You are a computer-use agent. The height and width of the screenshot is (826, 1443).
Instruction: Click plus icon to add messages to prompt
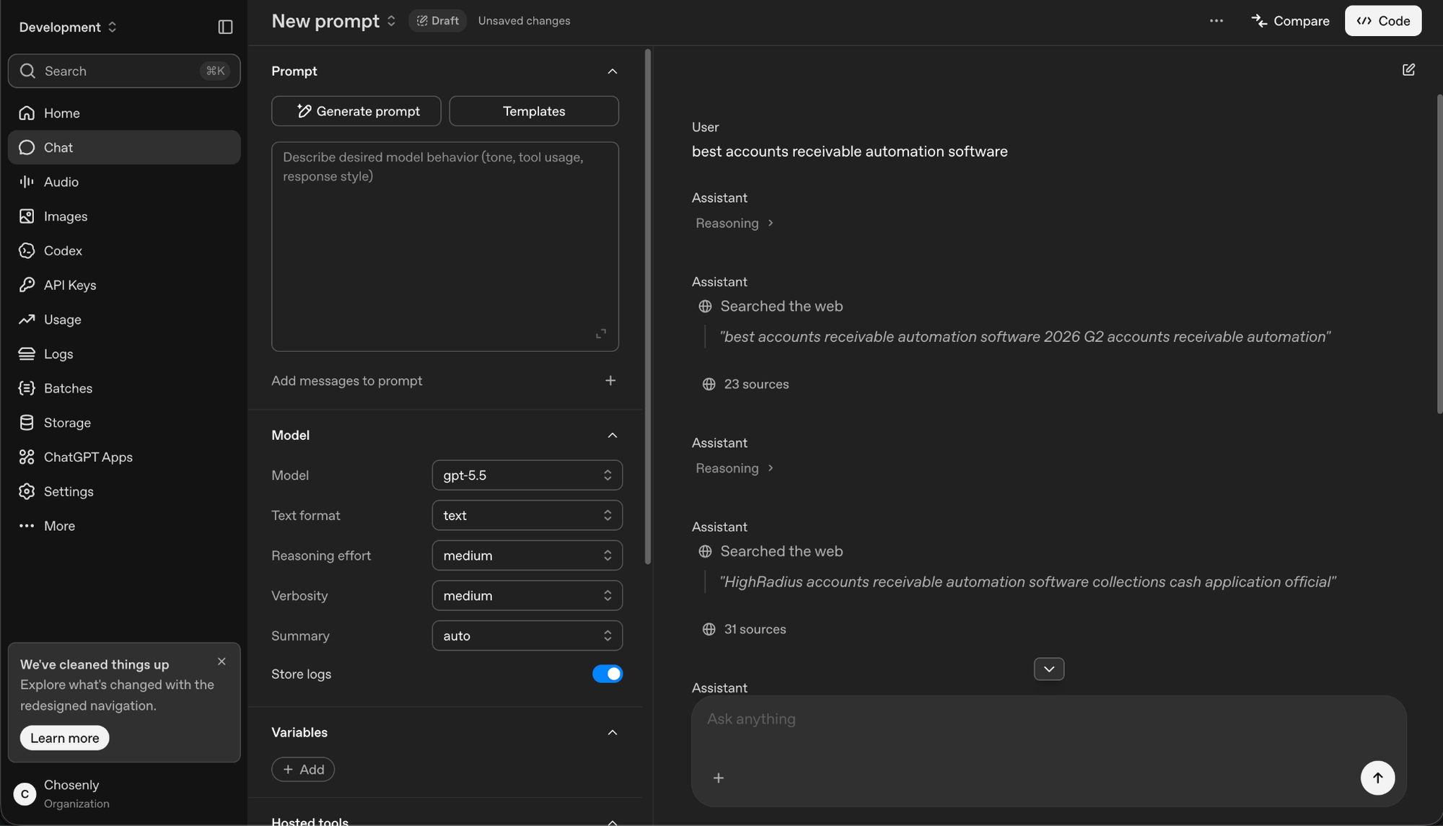610,380
